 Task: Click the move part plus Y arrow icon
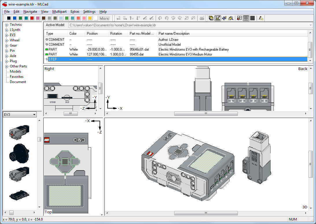[x=138, y=18]
